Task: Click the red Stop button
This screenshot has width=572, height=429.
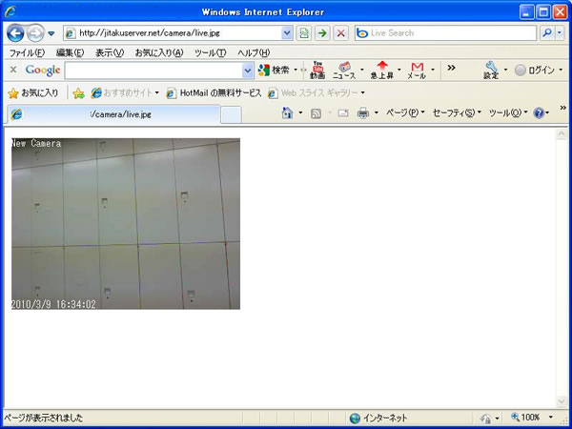Action: (340, 33)
